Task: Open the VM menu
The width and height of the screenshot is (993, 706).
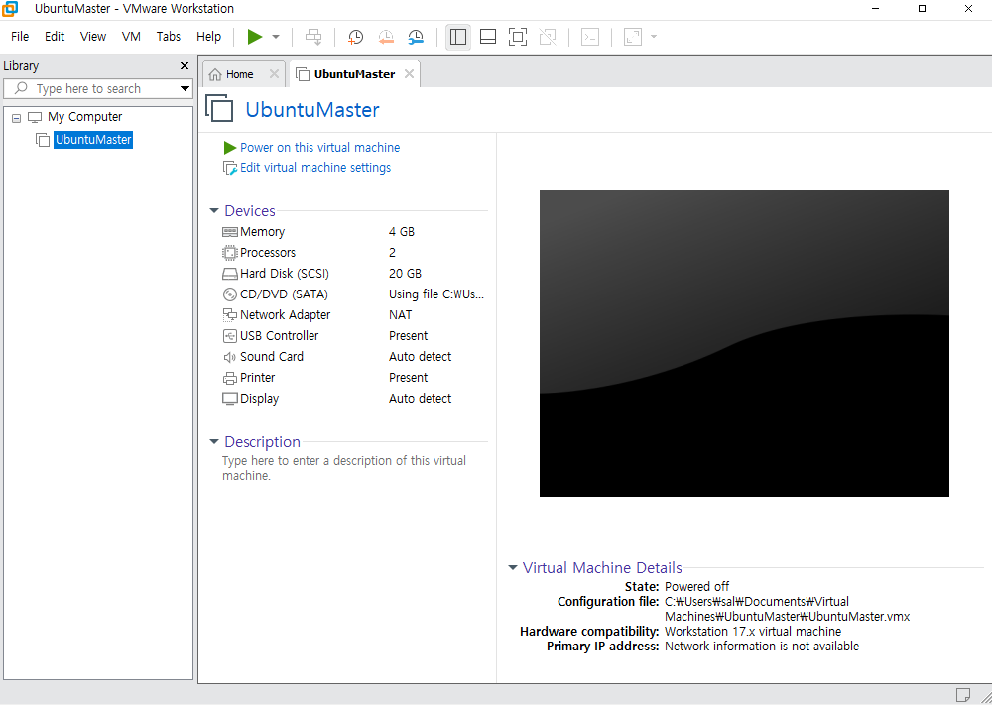Action: pyautogui.click(x=131, y=36)
